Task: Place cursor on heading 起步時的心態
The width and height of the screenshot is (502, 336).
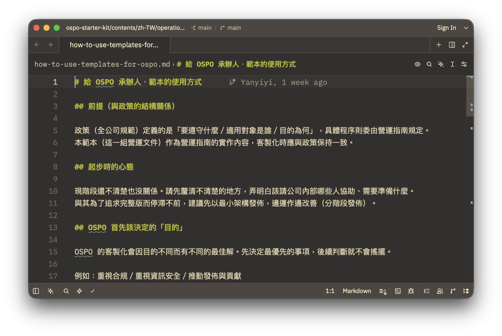Action: pyautogui.click(x=111, y=167)
